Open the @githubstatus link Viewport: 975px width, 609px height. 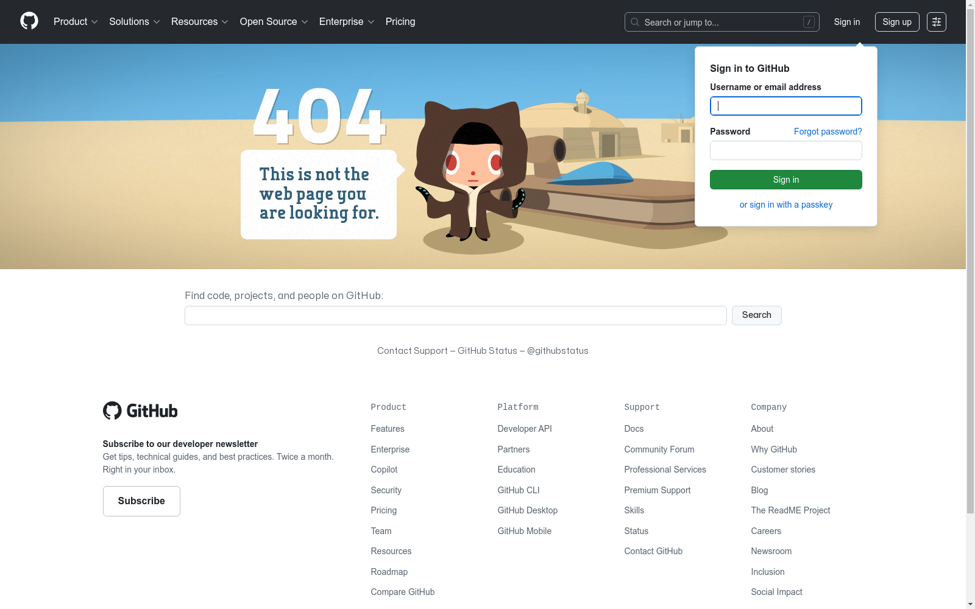pos(558,351)
